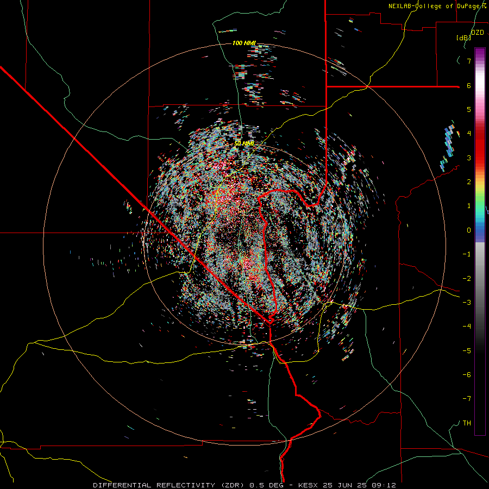489x489 pixels.
Task: Click the scale tick value 1
Action: tap(469, 206)
